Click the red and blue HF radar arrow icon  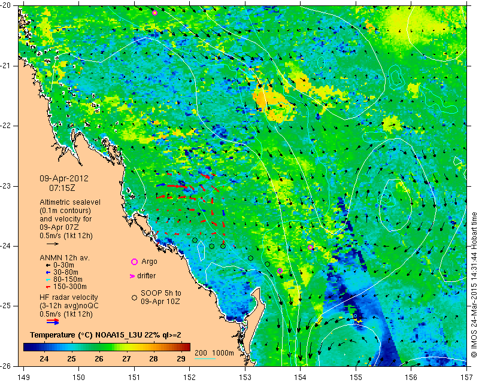(x=53, y=321)
